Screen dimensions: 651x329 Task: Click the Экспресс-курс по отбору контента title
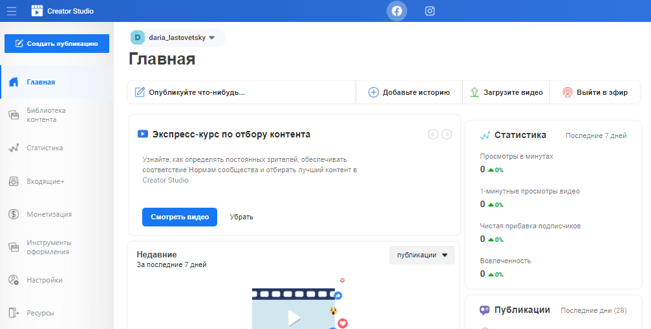(x=231, y=134)
